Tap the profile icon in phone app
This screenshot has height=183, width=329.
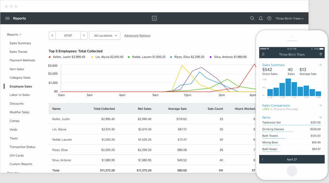263,55
